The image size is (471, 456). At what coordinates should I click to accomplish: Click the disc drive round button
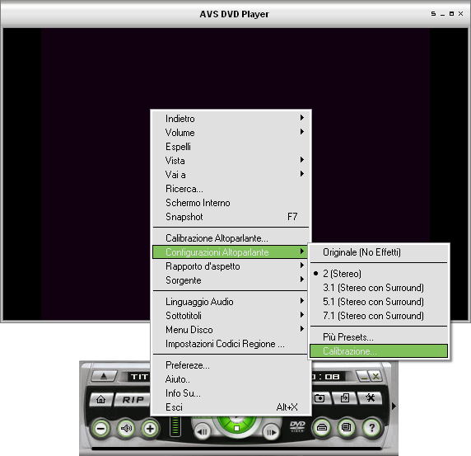[322, 427]
